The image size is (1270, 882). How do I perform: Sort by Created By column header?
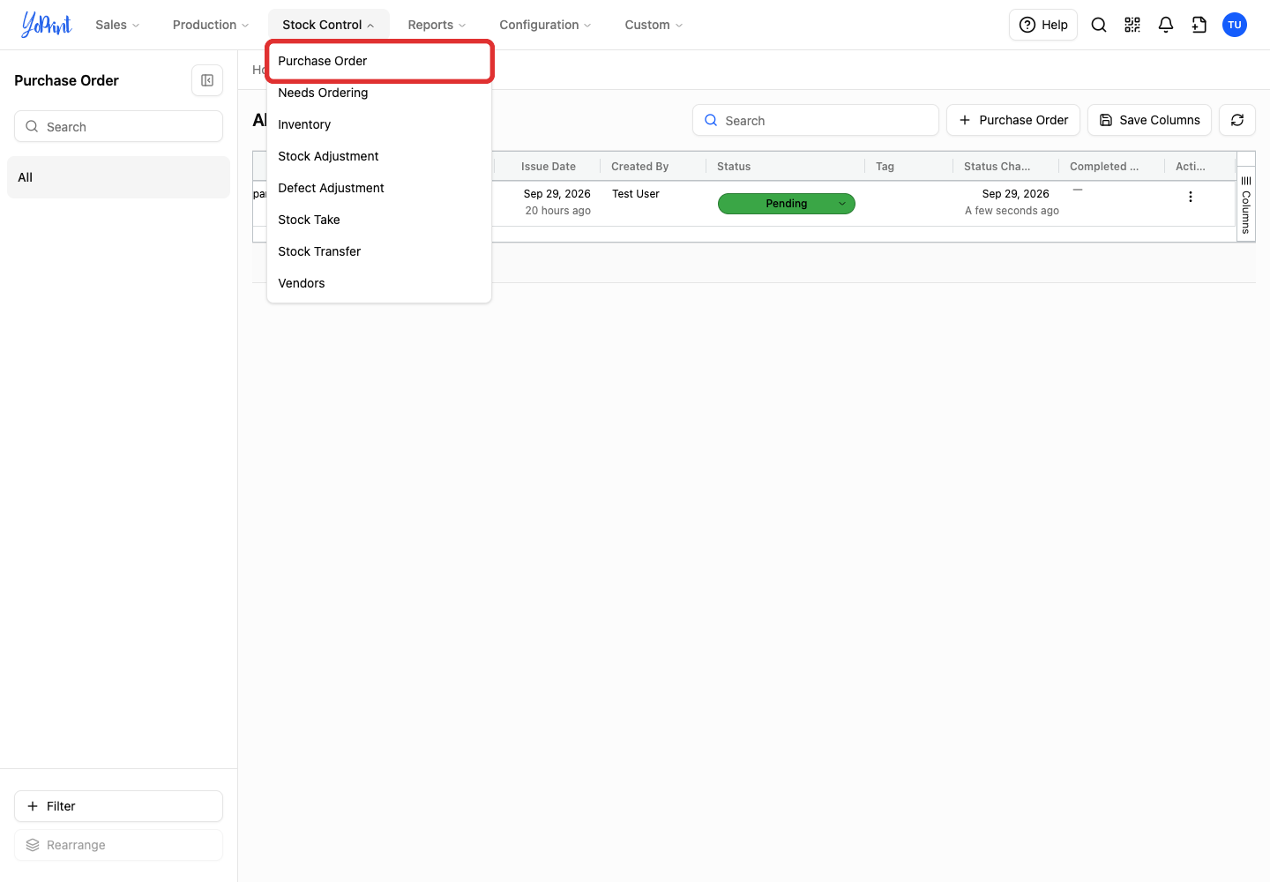654,167
